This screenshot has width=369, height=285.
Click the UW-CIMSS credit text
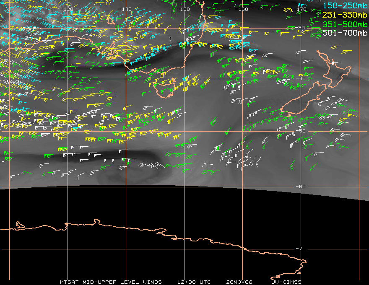(x=286, y=282)
